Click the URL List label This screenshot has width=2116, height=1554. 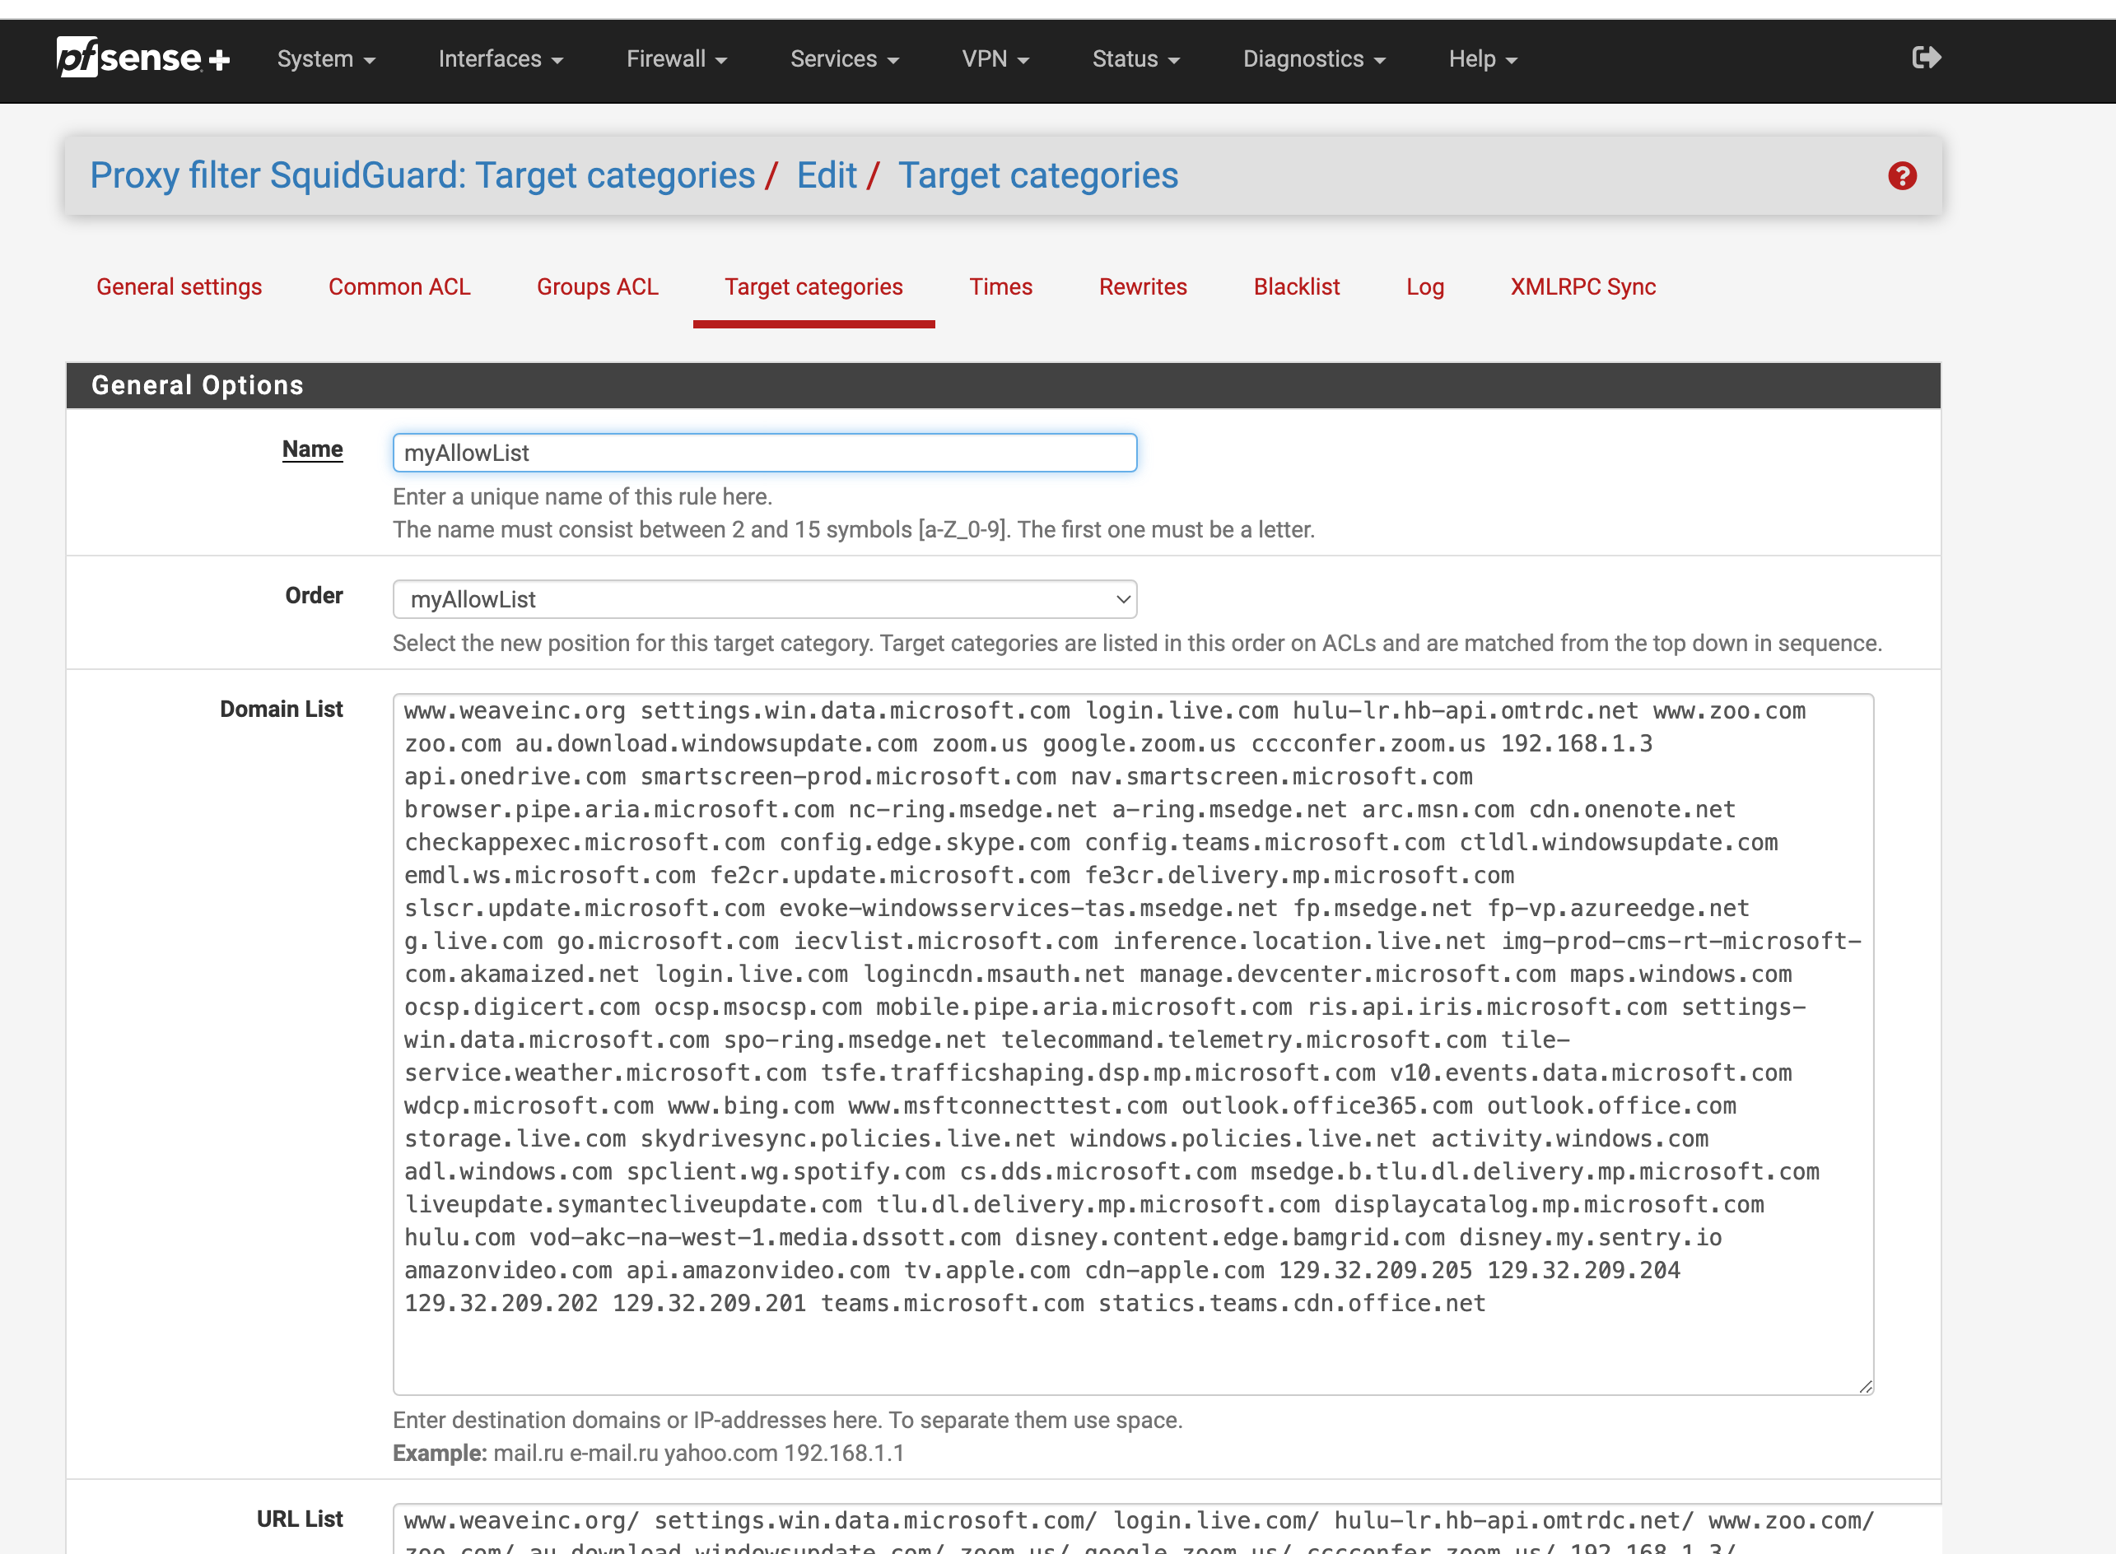[301, 1519]
